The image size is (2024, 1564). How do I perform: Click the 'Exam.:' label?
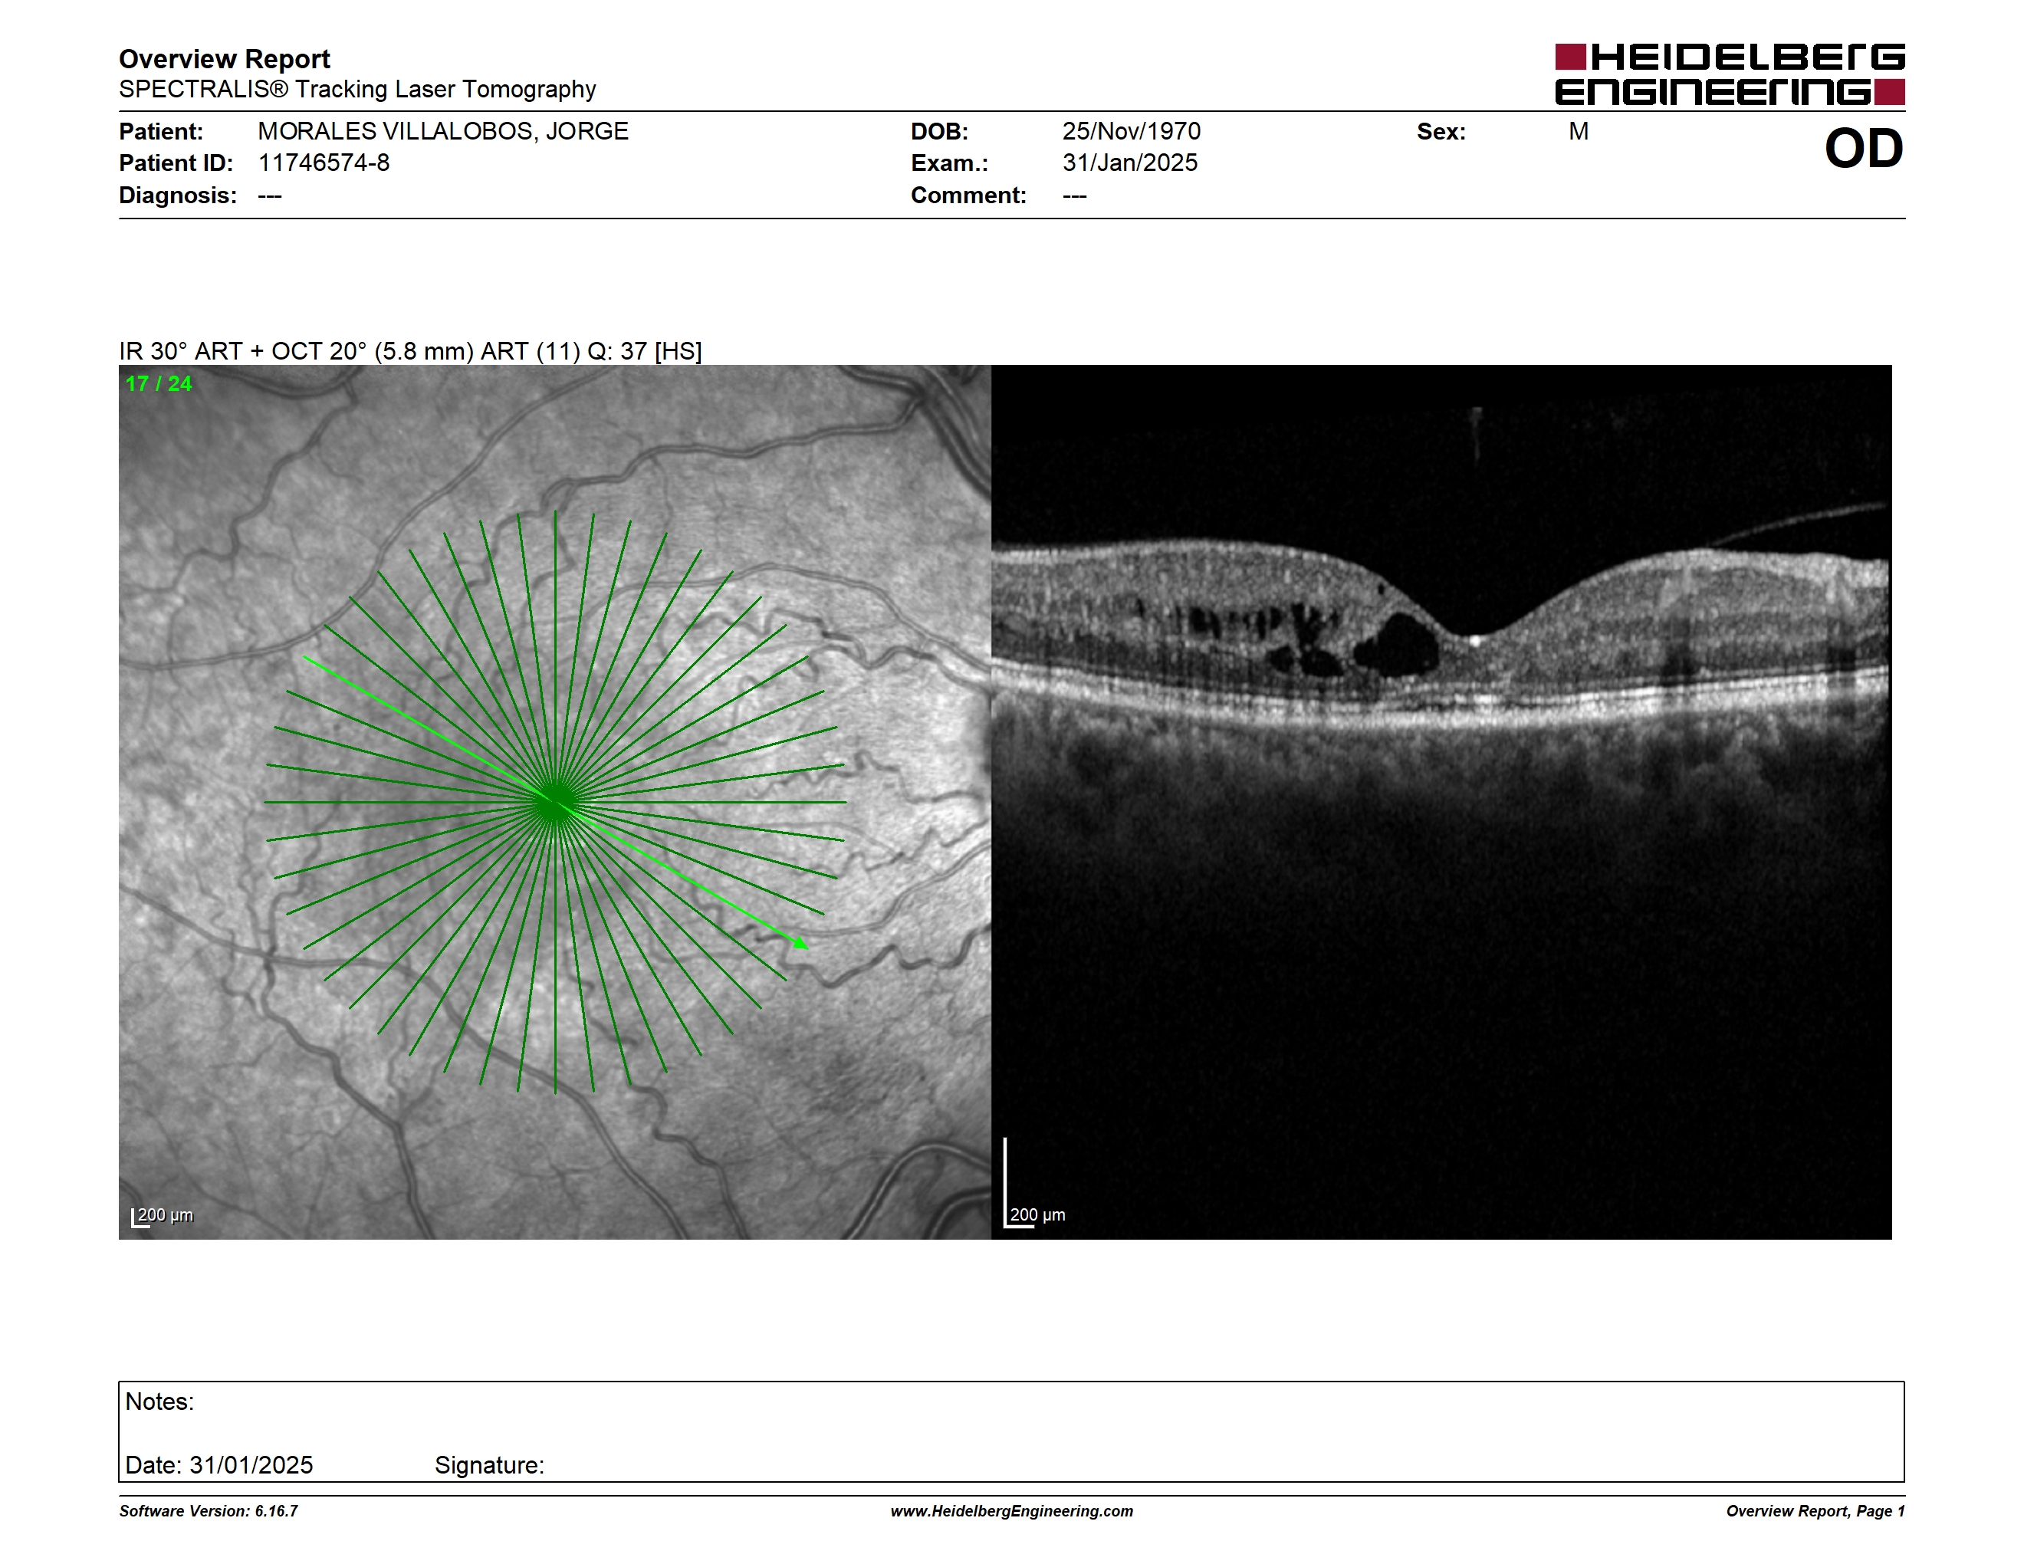[950, 163]
